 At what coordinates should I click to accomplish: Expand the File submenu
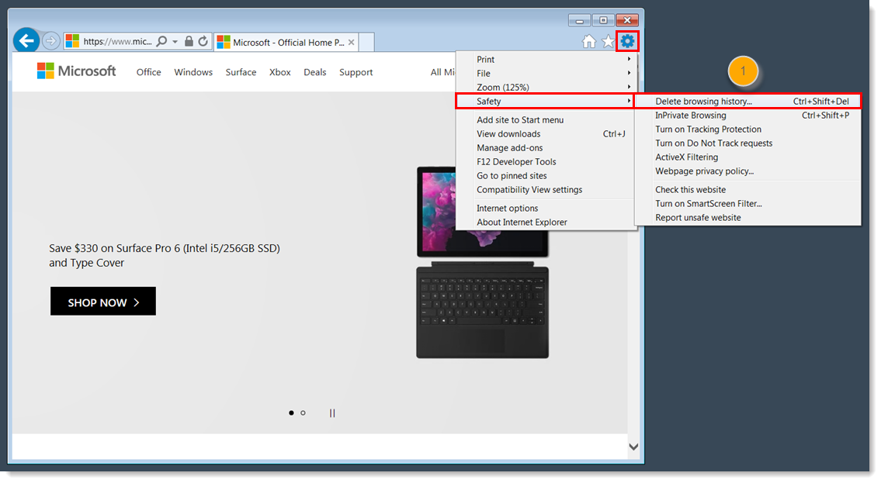pyautogui.click(x=546, y=74)
